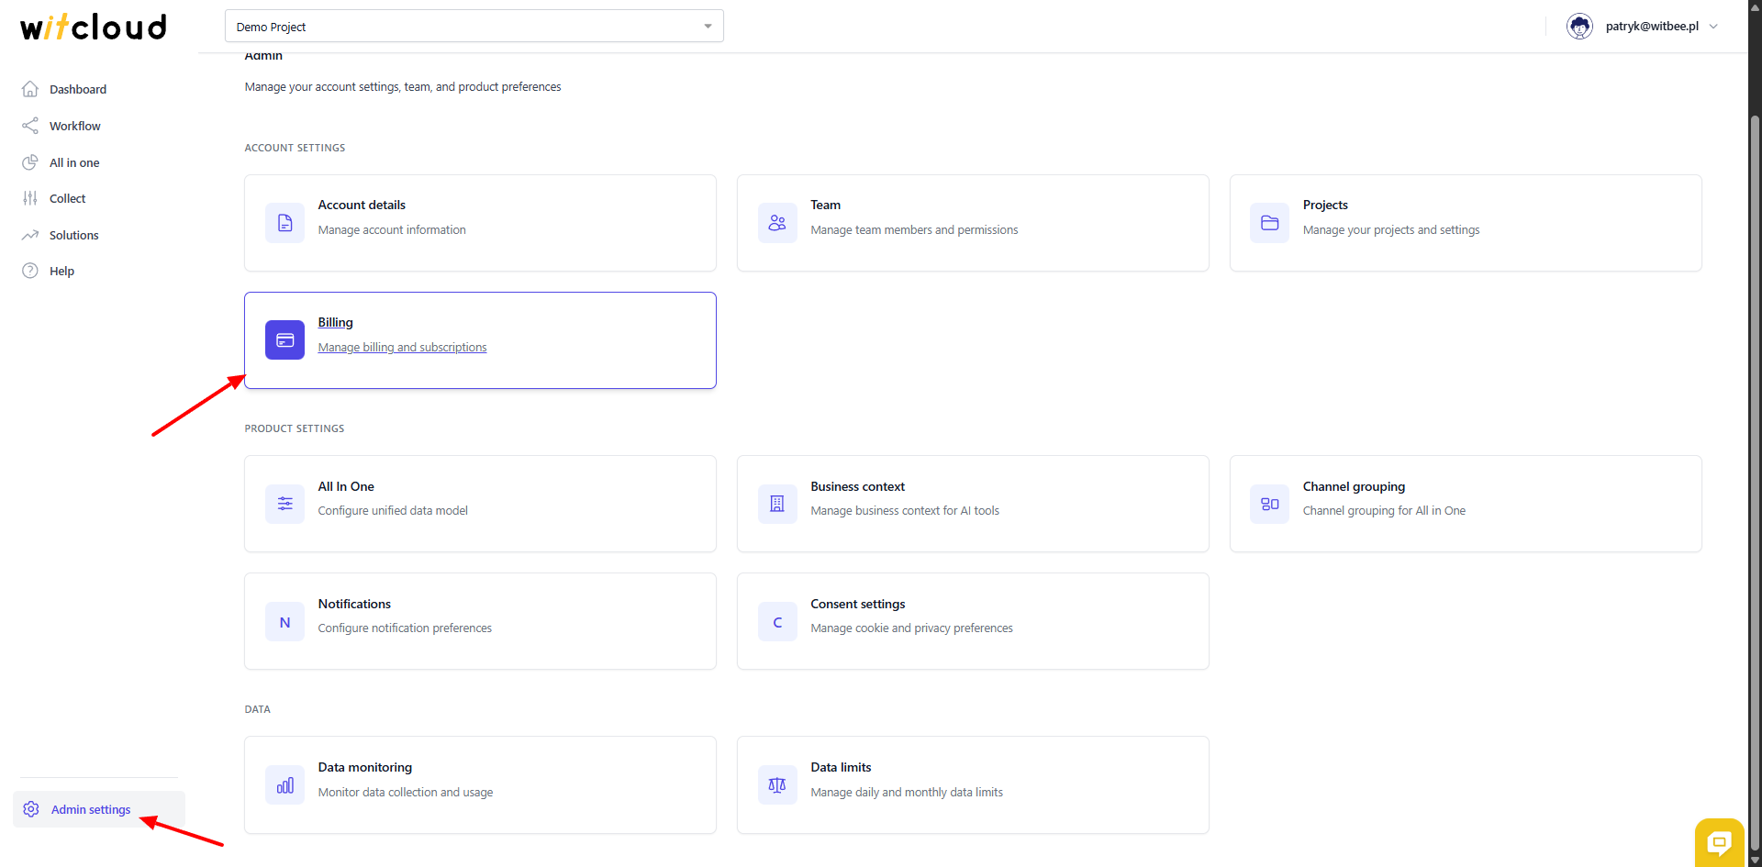Click the Business context building icon
The image size is (1762, 867).
(777, 504)
